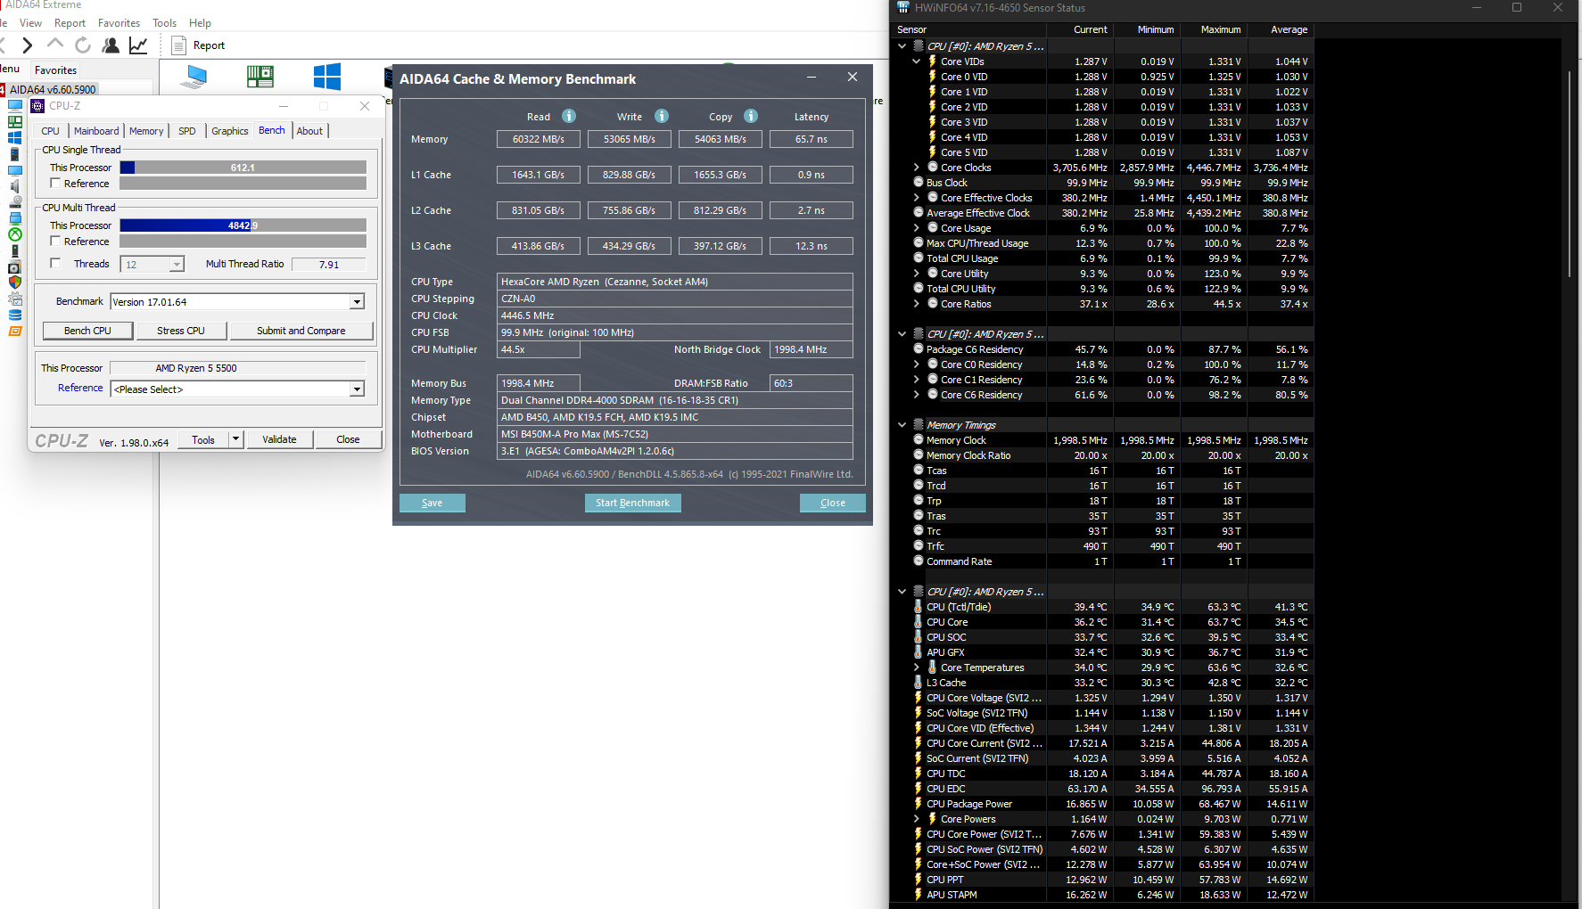Open the large Computer icon in AIDA64 pane

point(193,78)
